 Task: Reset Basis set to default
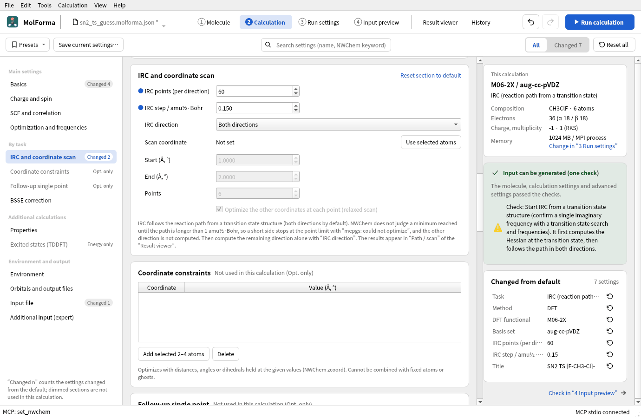click(610, 331)
